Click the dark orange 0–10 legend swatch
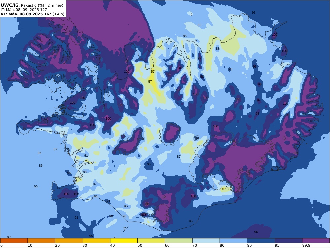The image size is (330, 248). coord(14,241)
